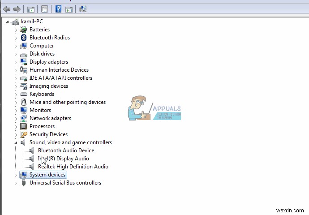
Task: Click the IDE ATA/ATAPI controllers icon
Action: (24, 78)
